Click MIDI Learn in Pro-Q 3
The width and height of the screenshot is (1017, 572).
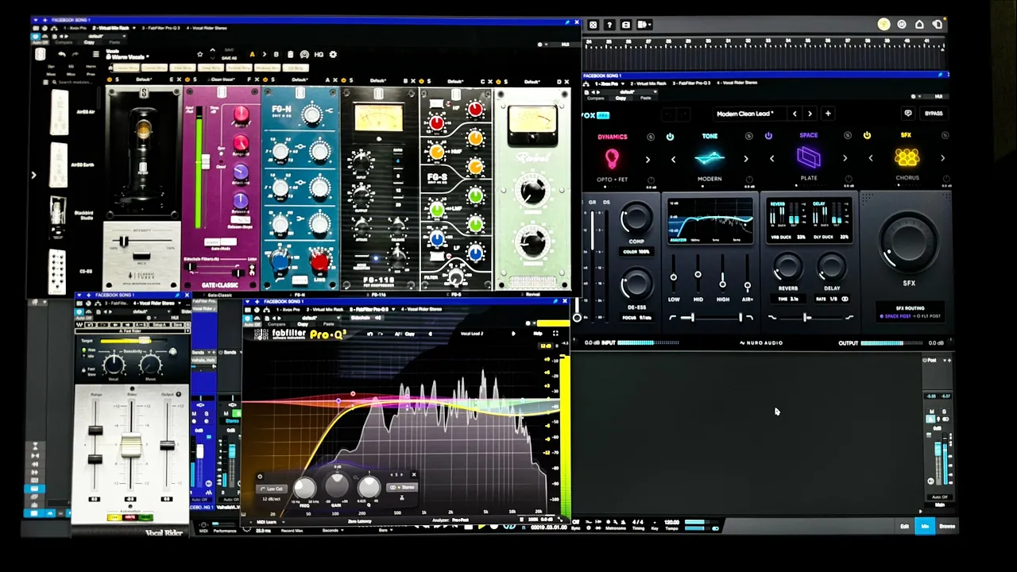pos(266,522)
